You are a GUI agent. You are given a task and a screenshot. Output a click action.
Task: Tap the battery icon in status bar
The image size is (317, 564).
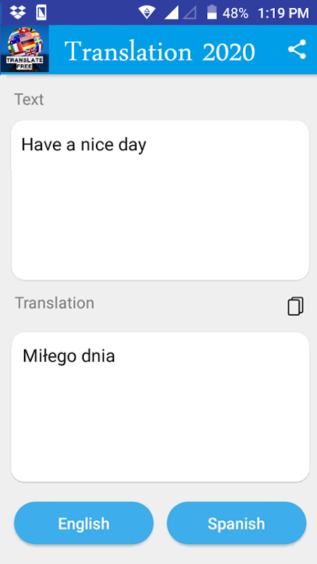tap(212, 12)
